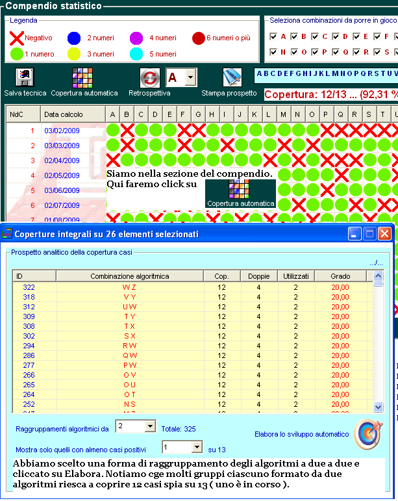Click the blue 2 numeri legend circle
Screen dimensions: 398x501
74,38
